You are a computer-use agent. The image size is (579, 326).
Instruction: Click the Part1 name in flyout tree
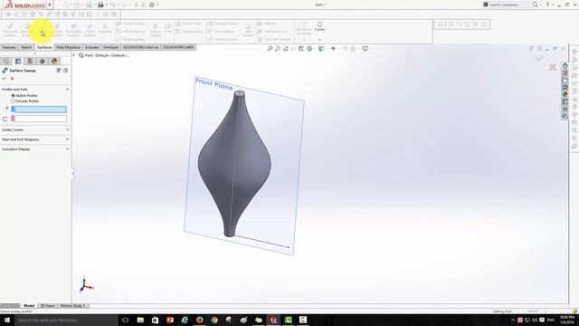coord(107,55)
